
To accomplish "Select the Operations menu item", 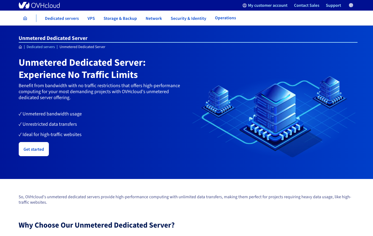I will [225, 18].
